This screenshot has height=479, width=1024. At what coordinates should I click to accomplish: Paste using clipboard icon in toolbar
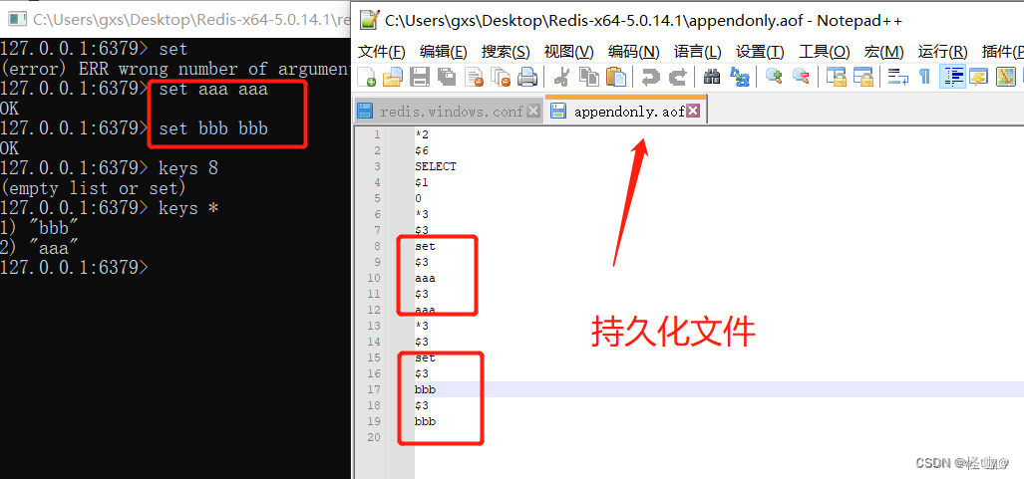616,77
